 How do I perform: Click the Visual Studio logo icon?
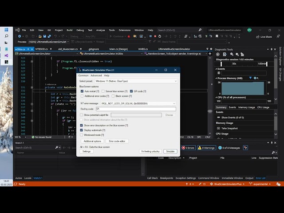pos(17,30)
